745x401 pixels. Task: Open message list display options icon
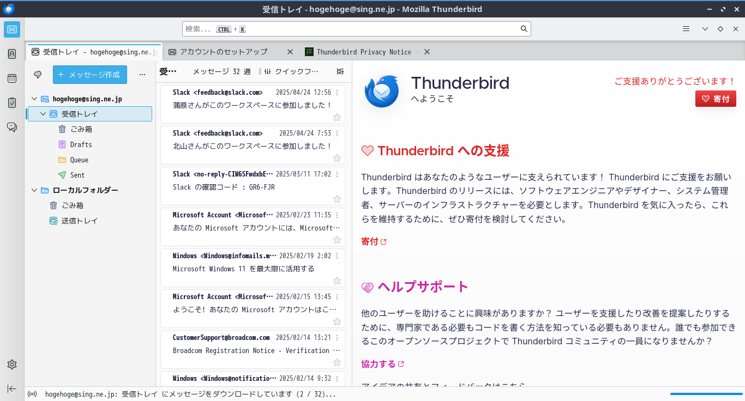[x=340, y=71]
